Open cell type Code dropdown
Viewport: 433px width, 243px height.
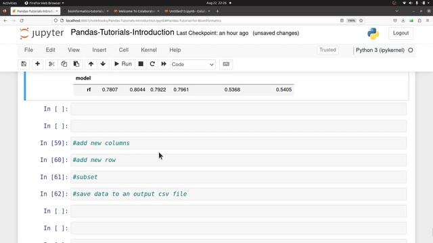pyautogui.click(x=193, y=65)
